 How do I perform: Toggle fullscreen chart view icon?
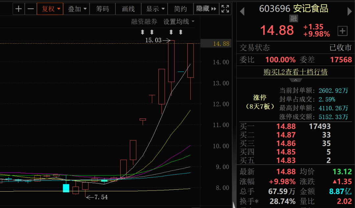pos(225,9)
